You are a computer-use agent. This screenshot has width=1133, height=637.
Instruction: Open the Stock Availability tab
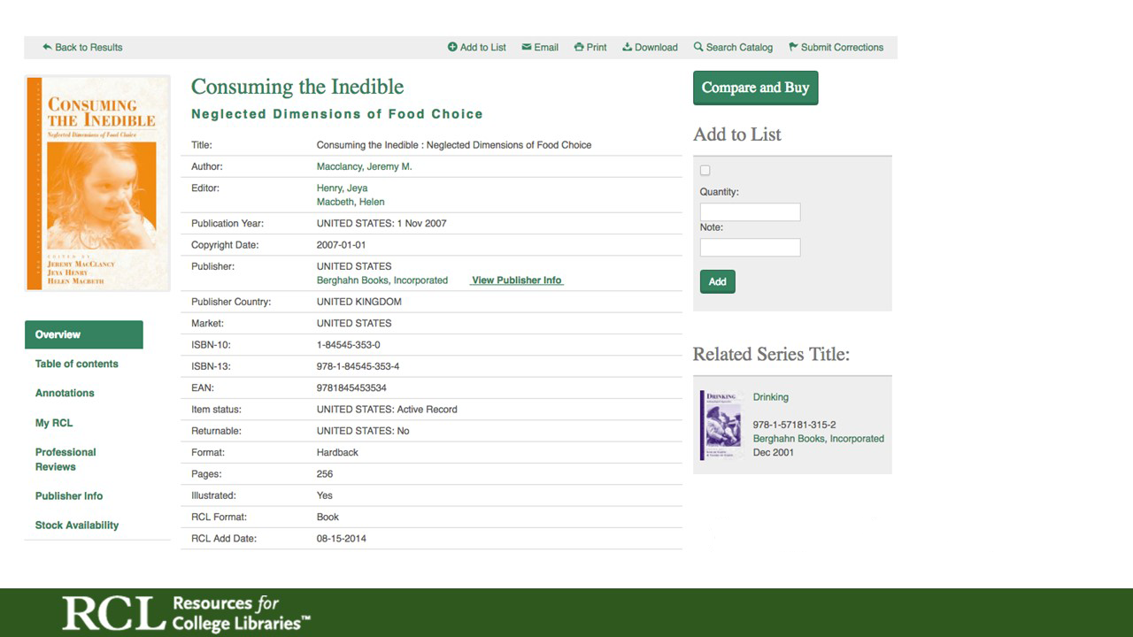(x=77, y=525)
